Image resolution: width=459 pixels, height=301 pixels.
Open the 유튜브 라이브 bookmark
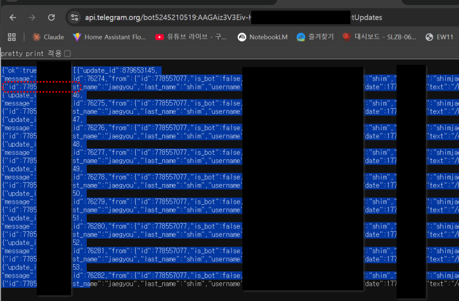pos(191,37)
